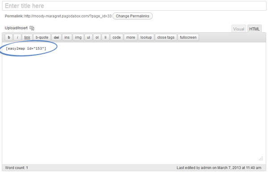Viewport: 268px width, 173px height.
Task: Click the permalink URL text
Action: point(68,16)
